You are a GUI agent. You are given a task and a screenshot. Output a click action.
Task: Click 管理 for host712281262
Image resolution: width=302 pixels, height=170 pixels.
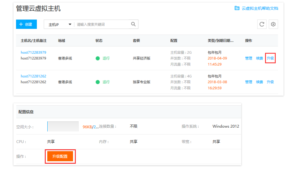[248, 82]
